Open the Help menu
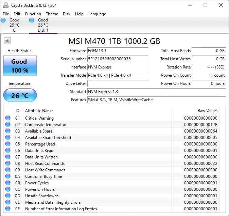This screenshot has height=216, width=229. [79, 14]
